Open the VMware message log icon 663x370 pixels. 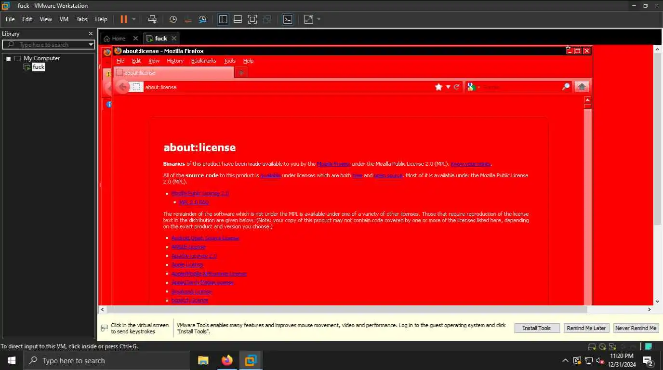tap(649, 346)
